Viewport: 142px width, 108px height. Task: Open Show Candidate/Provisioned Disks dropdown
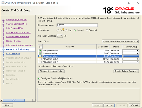pos(120,42)
